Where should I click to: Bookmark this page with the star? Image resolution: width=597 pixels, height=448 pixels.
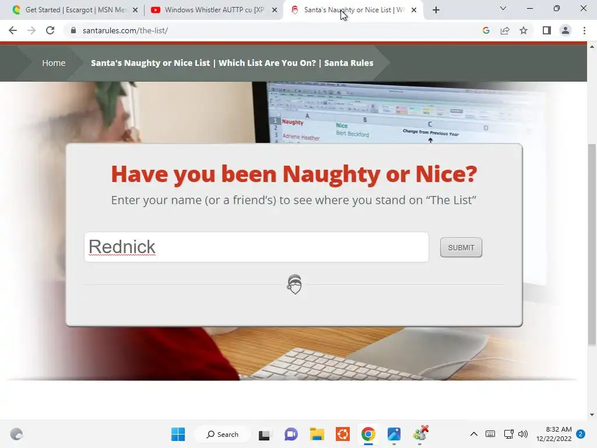click(x=524, y=30)
